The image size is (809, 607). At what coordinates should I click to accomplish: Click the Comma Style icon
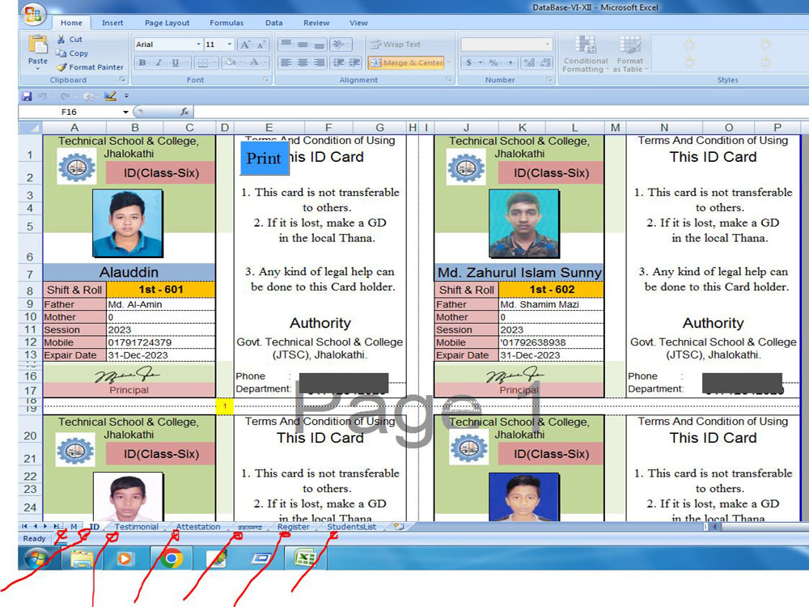pyautogui.click(x=510, y=62)
